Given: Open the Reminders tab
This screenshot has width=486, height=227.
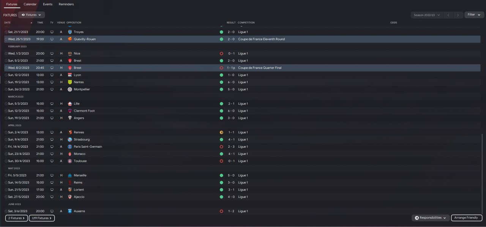Looking at the screenshot, I should tap(66, 4).
